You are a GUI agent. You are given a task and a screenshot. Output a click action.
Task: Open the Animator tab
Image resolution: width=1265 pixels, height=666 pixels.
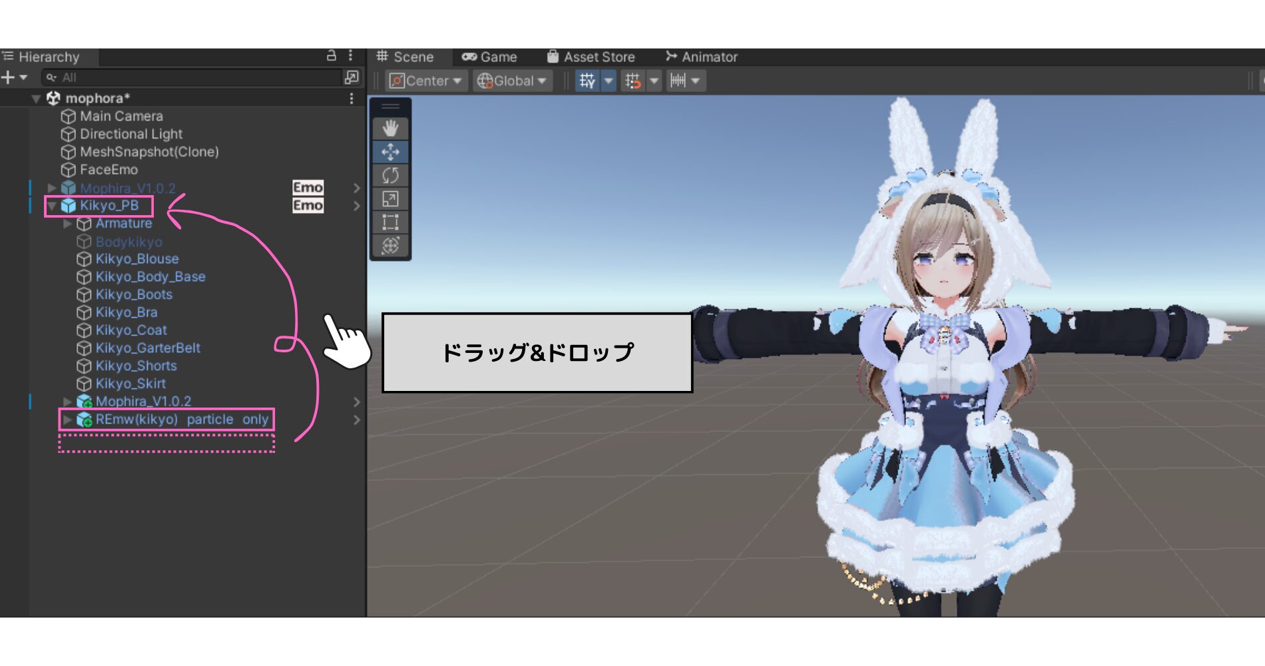(x=702, y=57)
